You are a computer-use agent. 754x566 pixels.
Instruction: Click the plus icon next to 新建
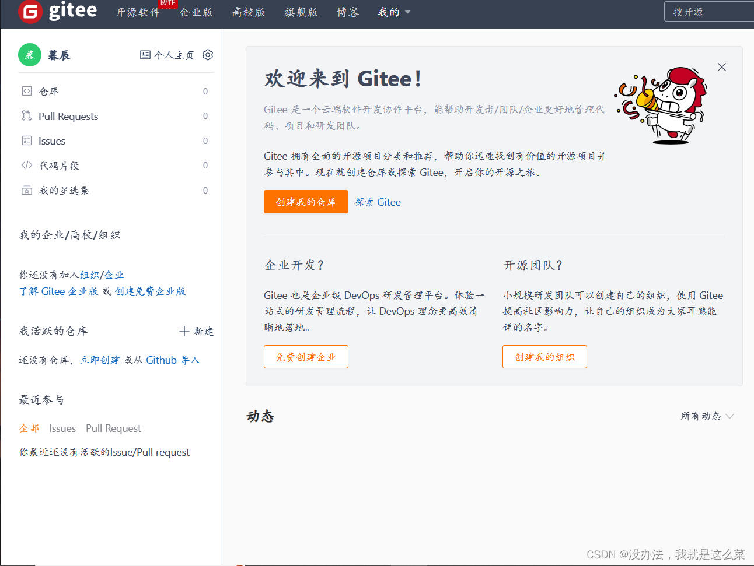point(184,331)
